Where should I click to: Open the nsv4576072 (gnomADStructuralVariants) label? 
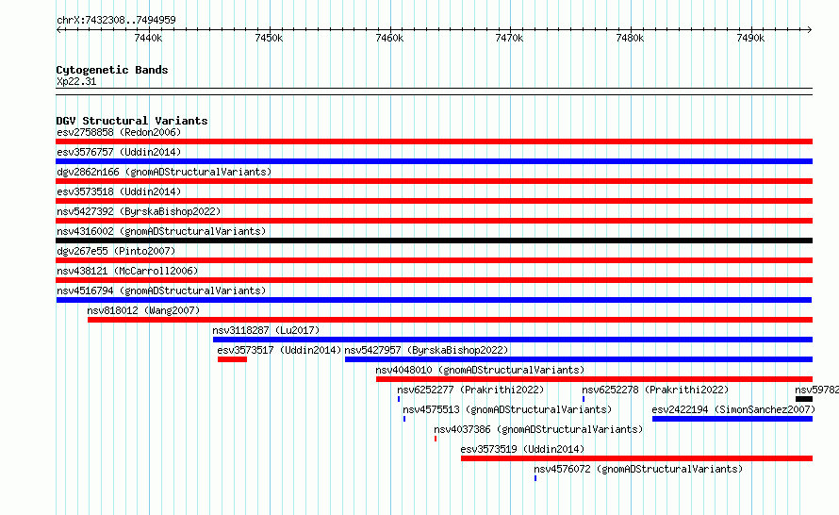(x=638, y=469)
